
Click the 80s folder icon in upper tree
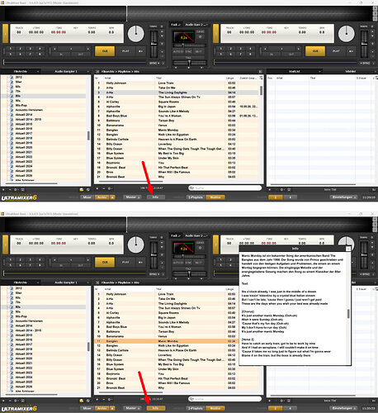click(x=12, y=96)
